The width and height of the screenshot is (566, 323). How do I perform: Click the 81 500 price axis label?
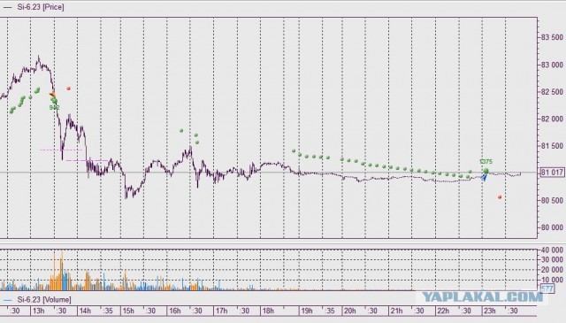tap(552, 146)
